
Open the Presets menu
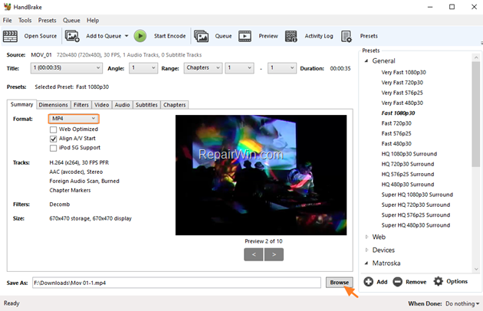pos(47,21)
